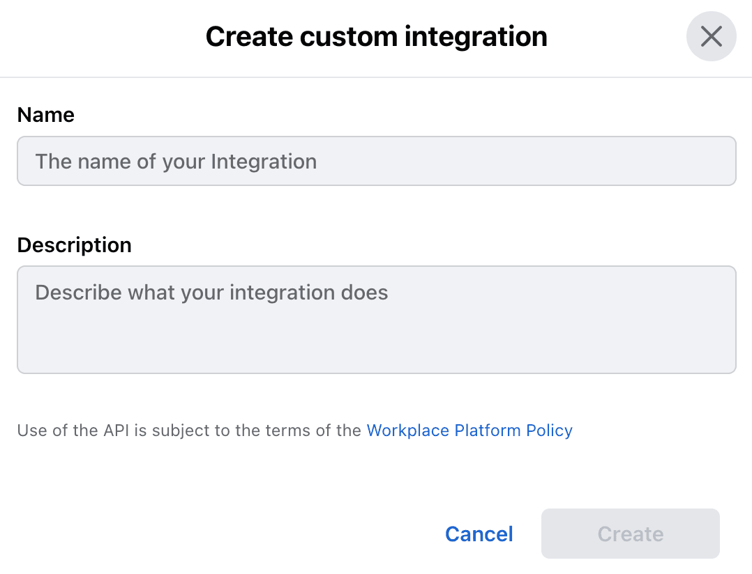Focus the Name input field

point(376,161)
